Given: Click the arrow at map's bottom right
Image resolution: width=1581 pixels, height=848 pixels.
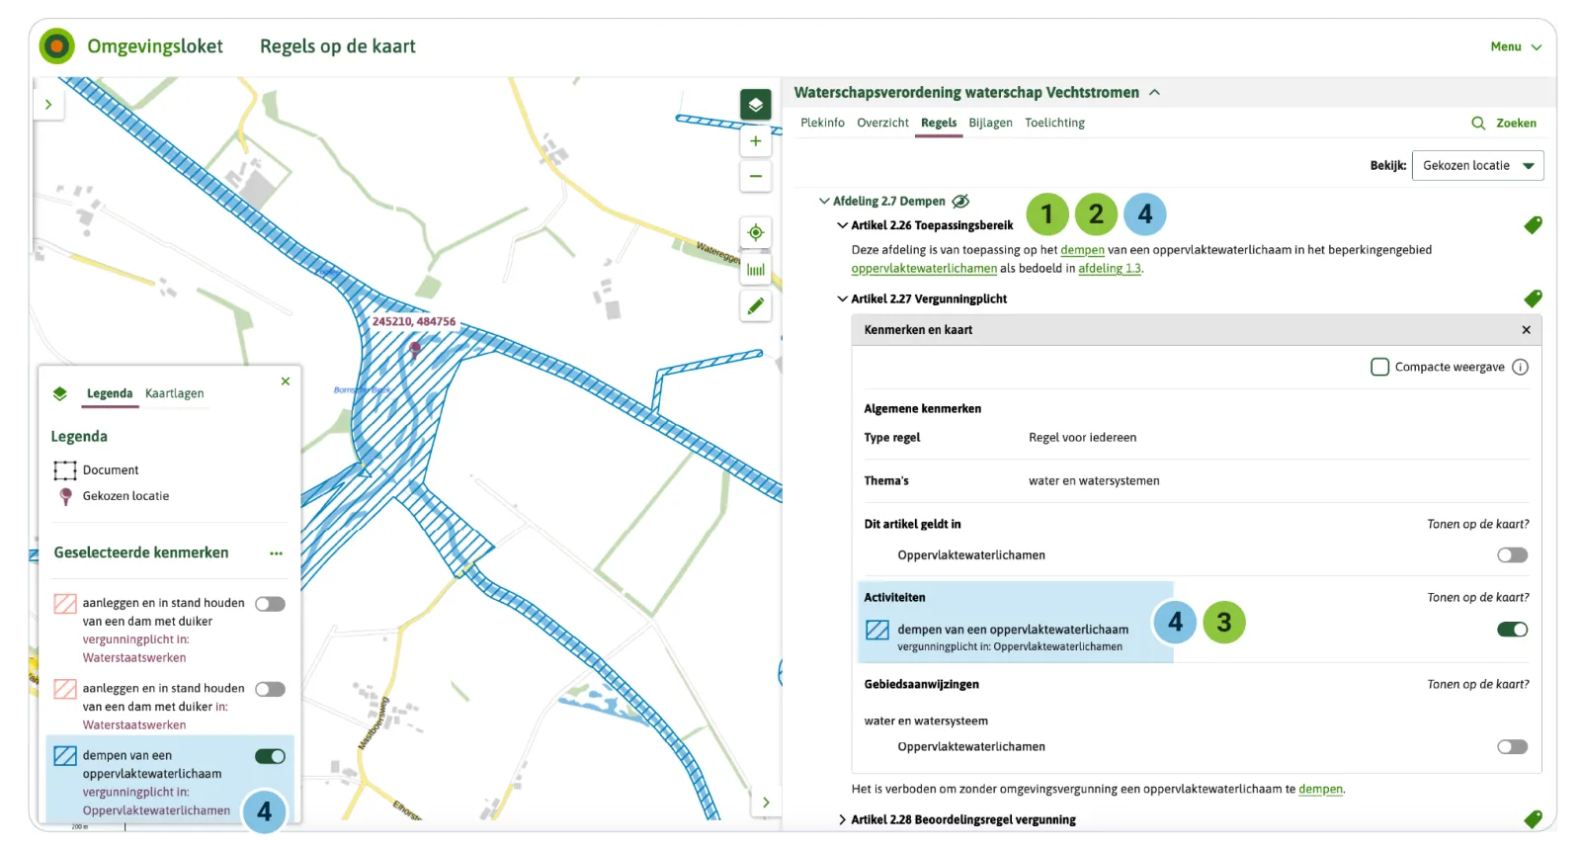Looking at the screenshot, I should click(766, 803).
